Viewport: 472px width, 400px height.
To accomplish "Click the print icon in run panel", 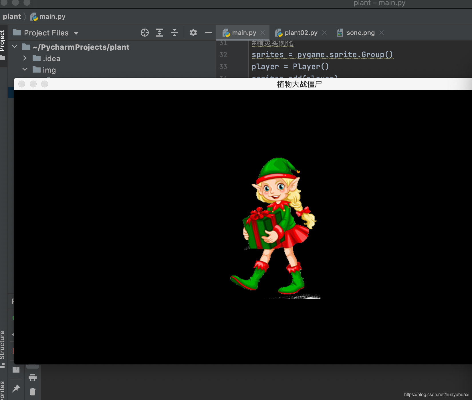I will click(x=33, y=377).
